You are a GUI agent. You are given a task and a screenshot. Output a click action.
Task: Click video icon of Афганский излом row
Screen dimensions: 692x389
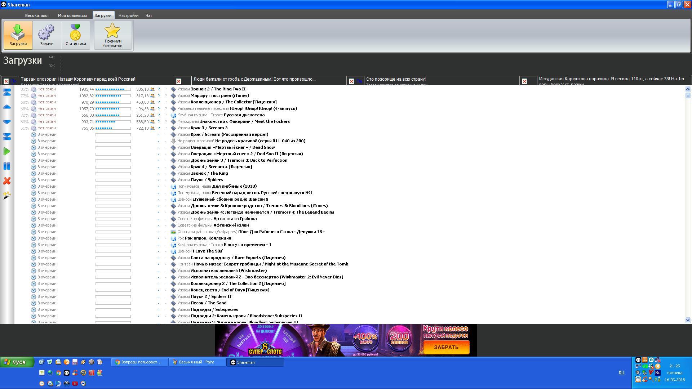coord(173,225)
